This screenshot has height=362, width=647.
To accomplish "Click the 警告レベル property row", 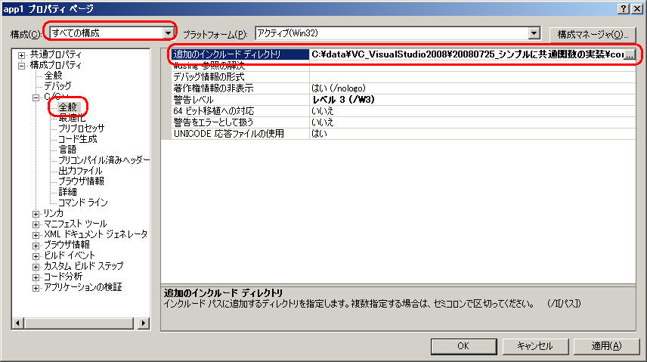I will [x=234, y=100].
